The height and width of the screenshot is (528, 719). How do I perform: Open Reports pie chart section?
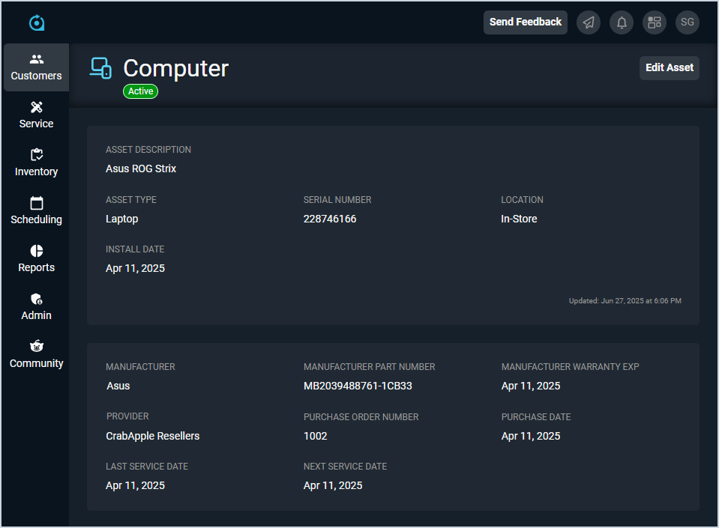(x=36, y=259)
